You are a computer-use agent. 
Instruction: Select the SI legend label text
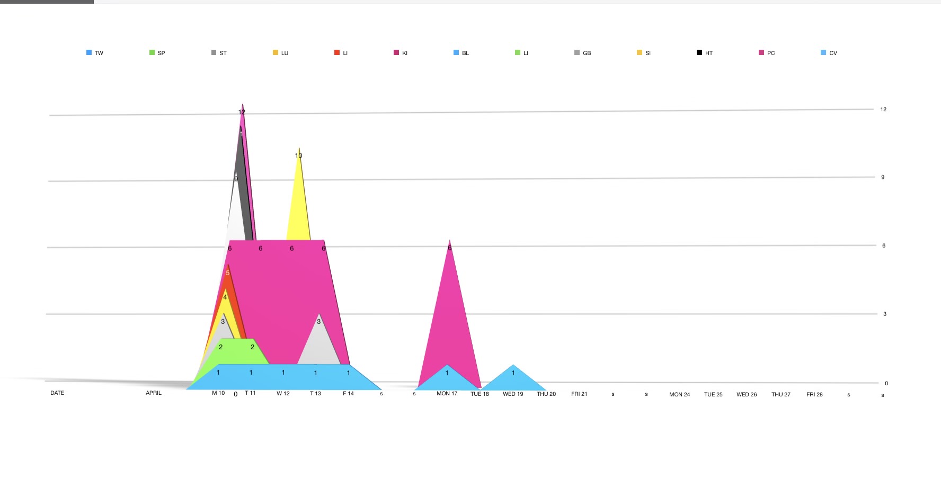[648, 53]
